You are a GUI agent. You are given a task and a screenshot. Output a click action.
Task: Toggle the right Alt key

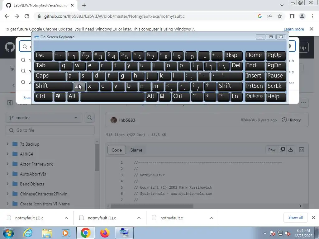pyautogui.click(x=151, y=97)
